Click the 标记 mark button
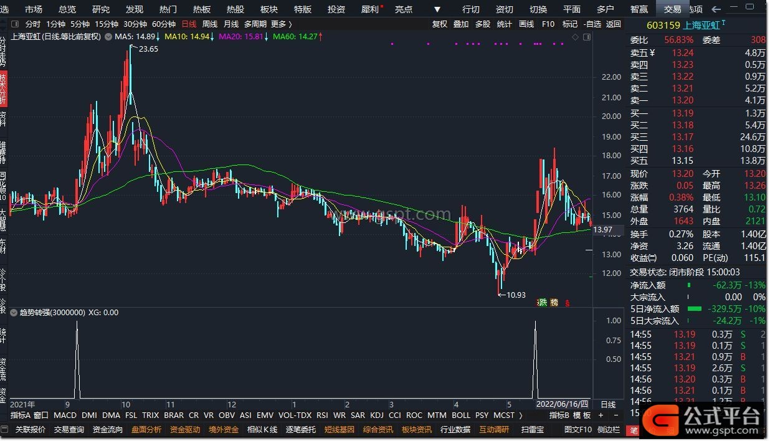The width and height of the screenshot is (770, 441). [570, 24]
